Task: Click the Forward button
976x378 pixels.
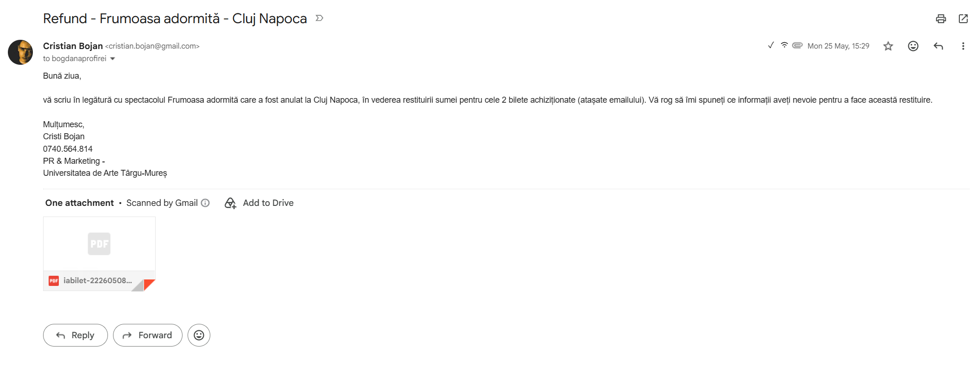Action: click(x=147, y=335)
